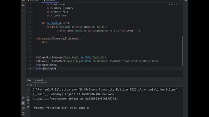This screenshot has width=209, height=117.
Task: Click the printdetail method name
Action: click(x=54, y=23)
